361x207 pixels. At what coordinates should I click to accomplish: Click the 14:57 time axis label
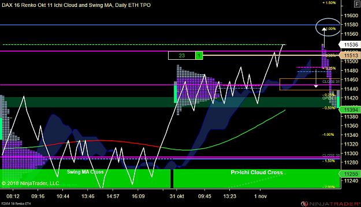[113, 196]
